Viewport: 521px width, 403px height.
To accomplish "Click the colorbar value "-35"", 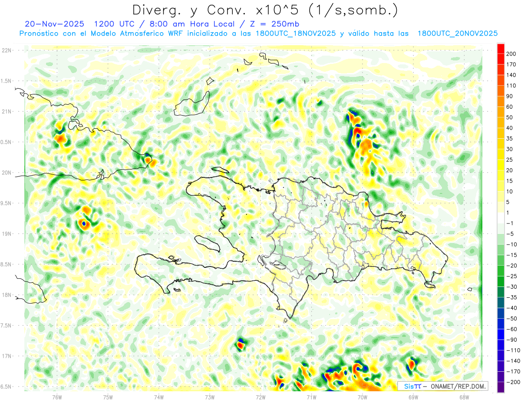I will click(x=513, y=297).
